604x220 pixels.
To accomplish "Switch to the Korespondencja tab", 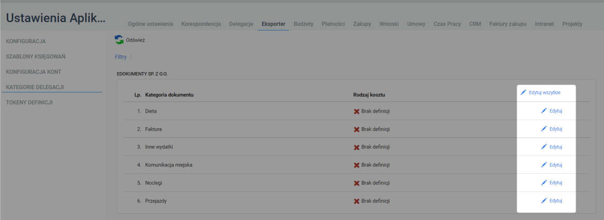I will (201, 24).
